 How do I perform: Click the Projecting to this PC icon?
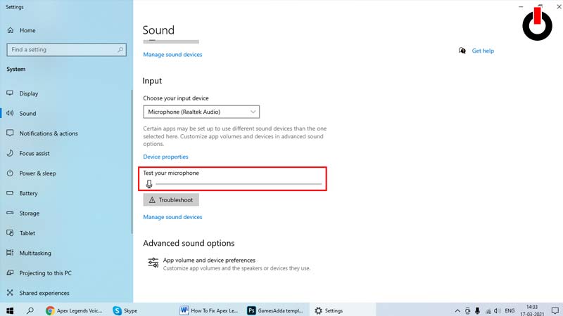tap(10, 272)
